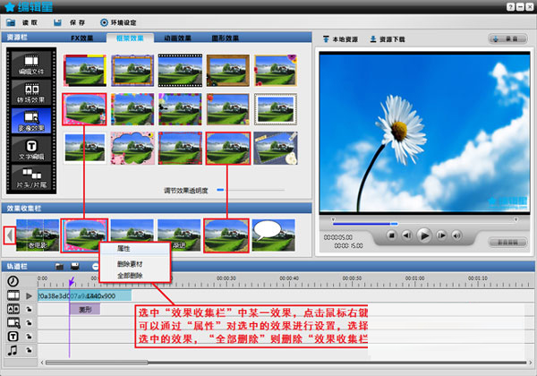Select the tilted denim photo frame thumbnail
Viewport: 537px width, 376px height.
276,148
